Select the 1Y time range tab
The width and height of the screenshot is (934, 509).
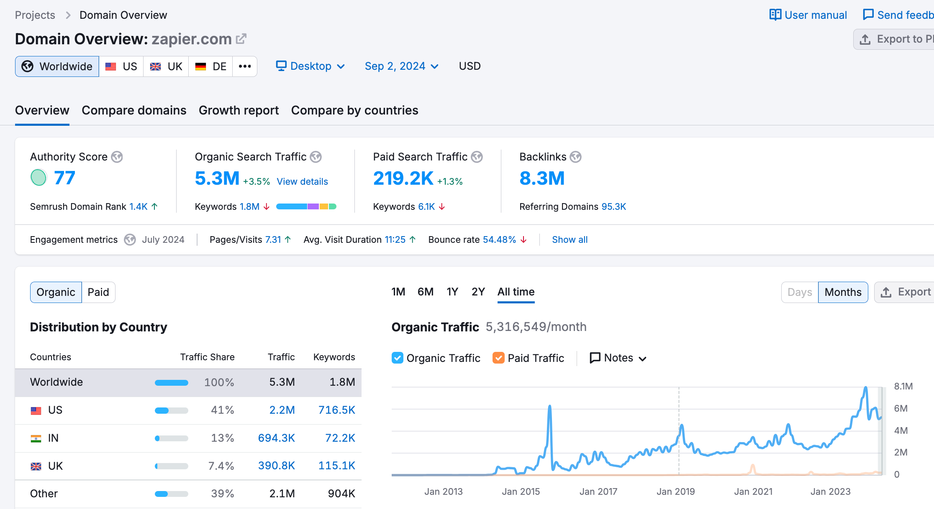tap(452, 292)
